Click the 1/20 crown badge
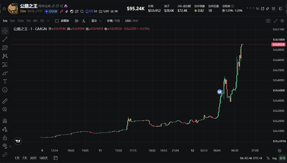287x163 pixels. point(104,11)
